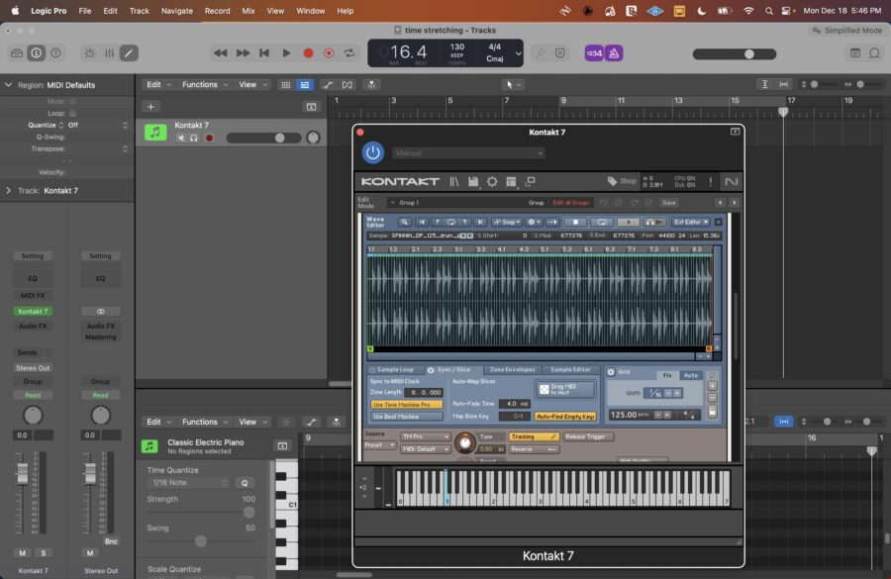Switch to the Zone Envelopes tab

pyautogui.click(x=513, y=370)
